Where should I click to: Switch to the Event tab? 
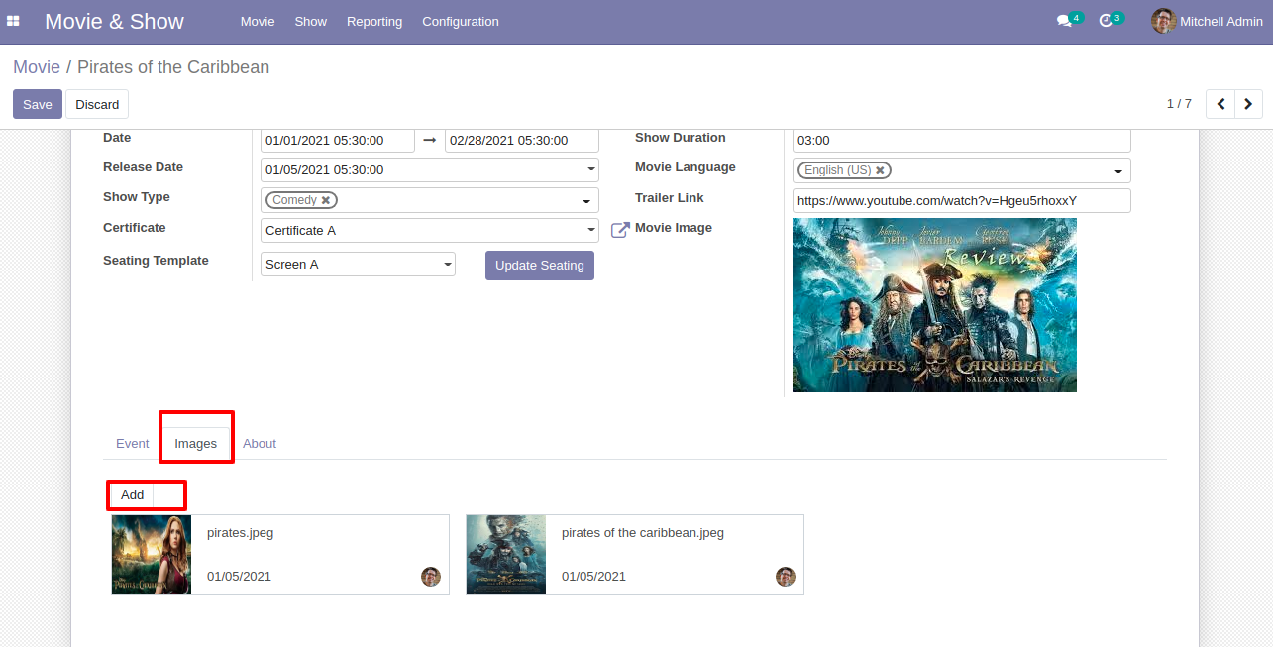pos(132,444)
